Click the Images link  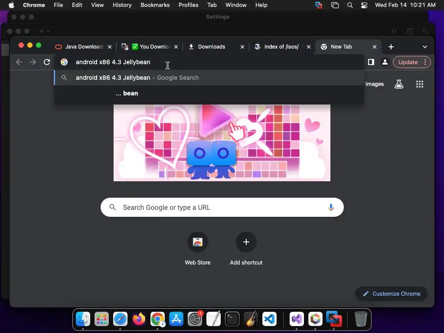[x=374, y=84]
